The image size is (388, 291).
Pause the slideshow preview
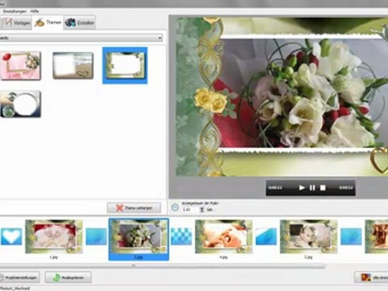(x=312, y=188)
